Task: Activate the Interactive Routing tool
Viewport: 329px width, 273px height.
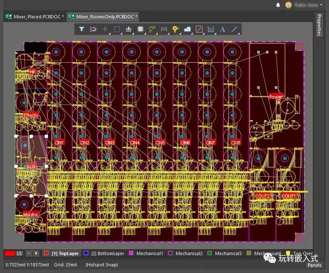Action: point(152,29)
